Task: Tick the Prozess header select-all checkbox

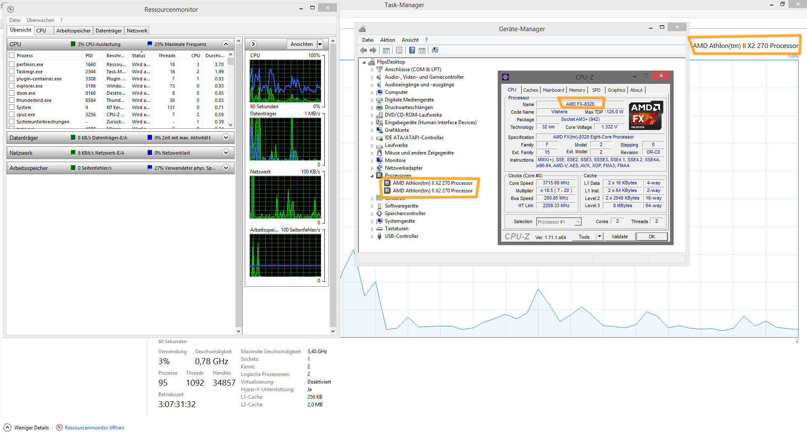Action: (12, 56)
